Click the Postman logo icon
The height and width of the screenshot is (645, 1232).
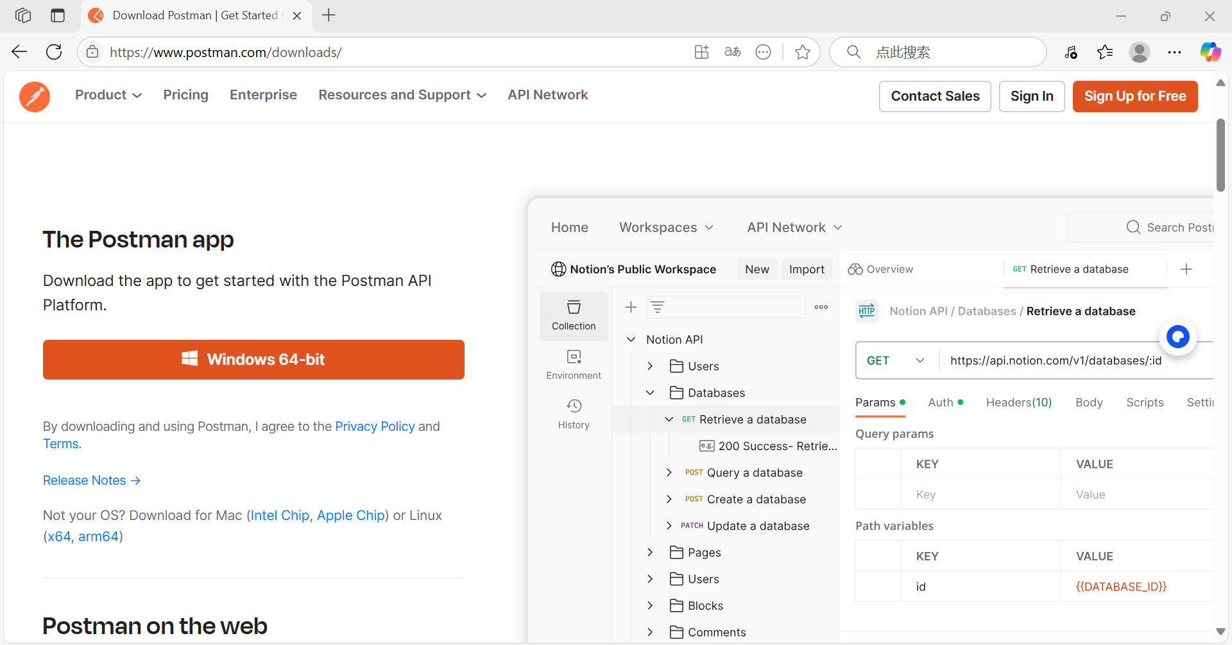pyautogui.click(x=35, y=97)
